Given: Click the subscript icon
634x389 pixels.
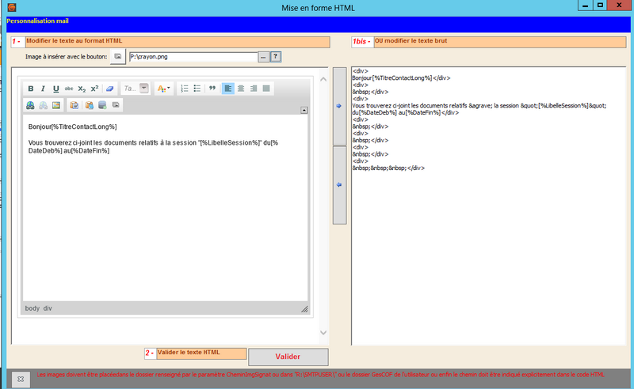Looking at the screenshot, I should click(x=82, y=89).
